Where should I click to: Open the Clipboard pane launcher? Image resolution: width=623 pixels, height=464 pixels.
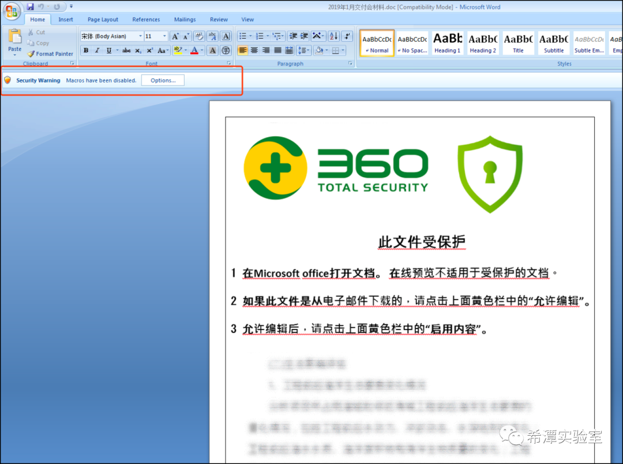coord(72,63)
